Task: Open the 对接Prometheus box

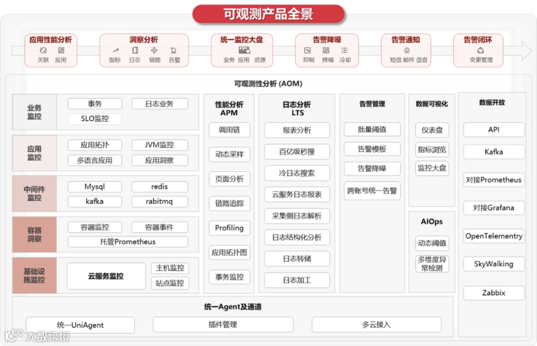Action: [x=494, y=180]
